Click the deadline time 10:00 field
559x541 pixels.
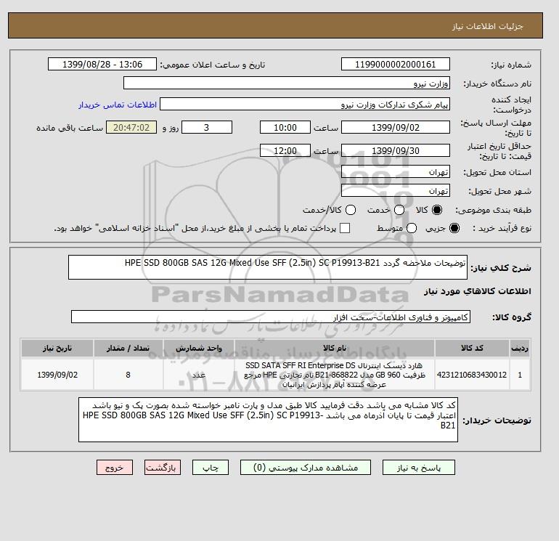(x=285, y=127)
